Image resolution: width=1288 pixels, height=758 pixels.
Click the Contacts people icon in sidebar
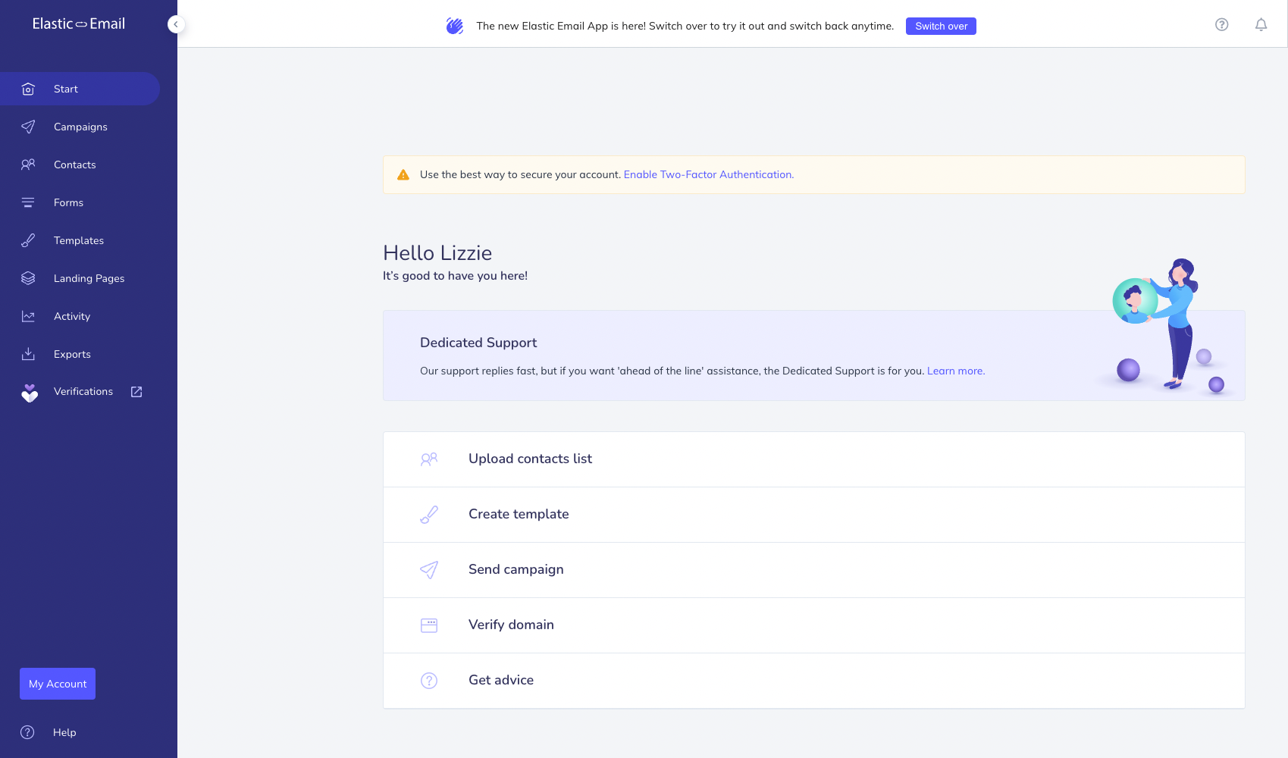tap(28, 164)
